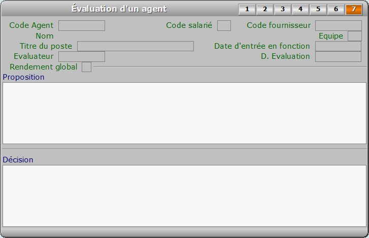Click the Titre du poste field
The width and height of the screenshot is (369, 238).
tap(136, 46)
